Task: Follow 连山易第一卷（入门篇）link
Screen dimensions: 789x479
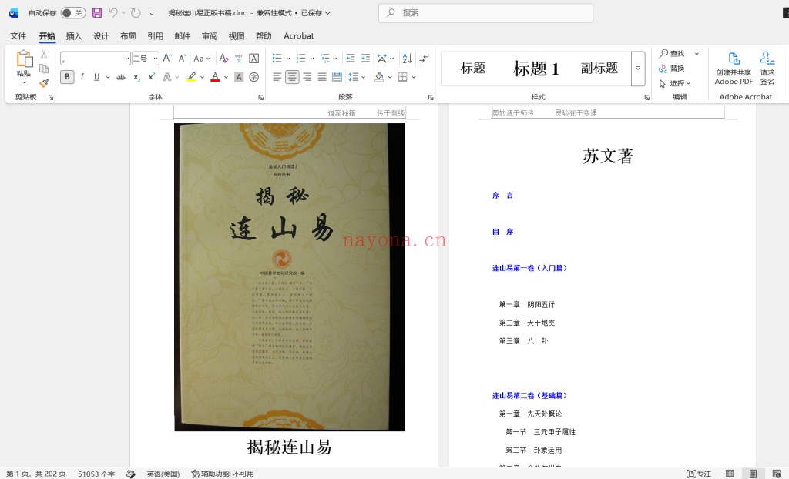Action: coord(529,268)
